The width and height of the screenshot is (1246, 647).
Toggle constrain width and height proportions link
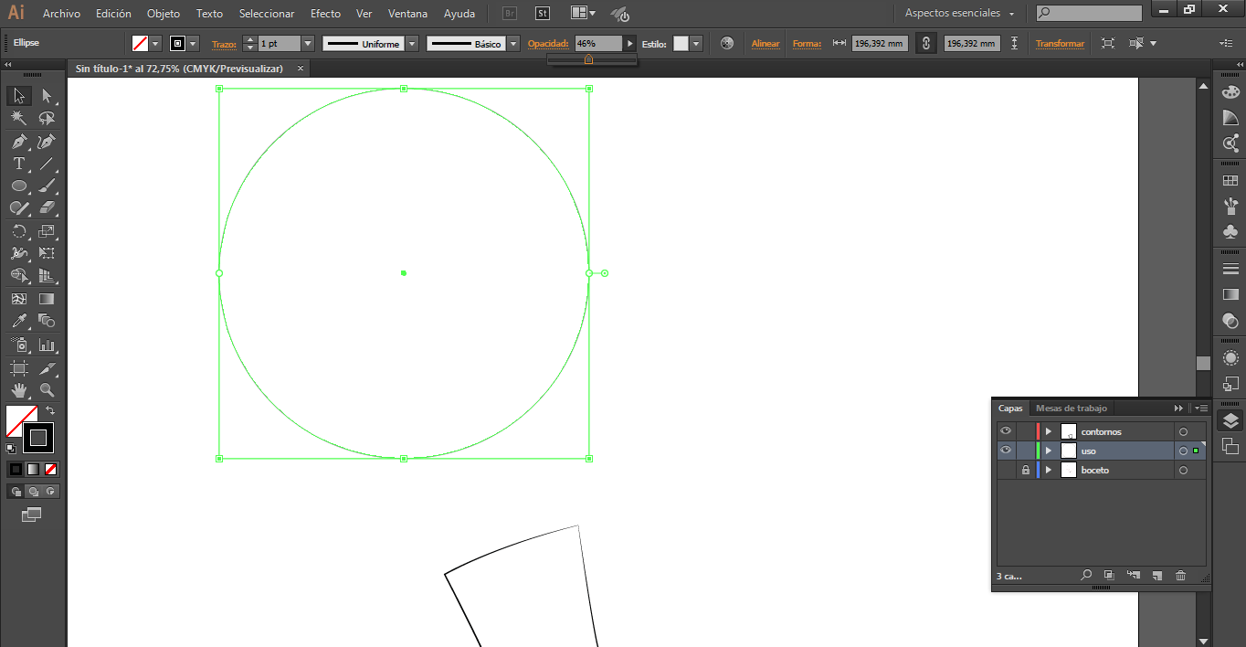click(x=925, y=43)
